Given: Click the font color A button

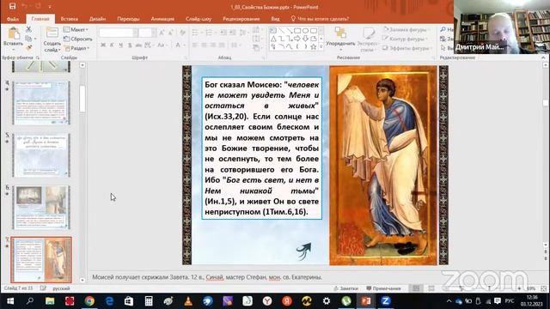Looking at the screenshot, I should click(178, 45).
